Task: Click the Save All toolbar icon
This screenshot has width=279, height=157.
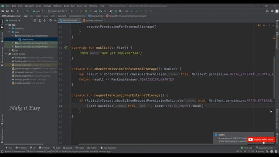Action: click(x=7, y=11)
